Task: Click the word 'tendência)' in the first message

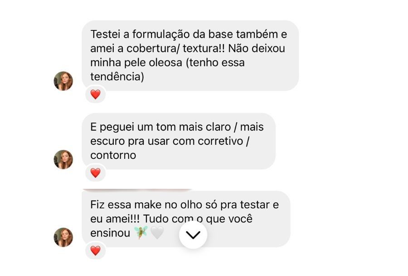Action: [x=117, y=77]
